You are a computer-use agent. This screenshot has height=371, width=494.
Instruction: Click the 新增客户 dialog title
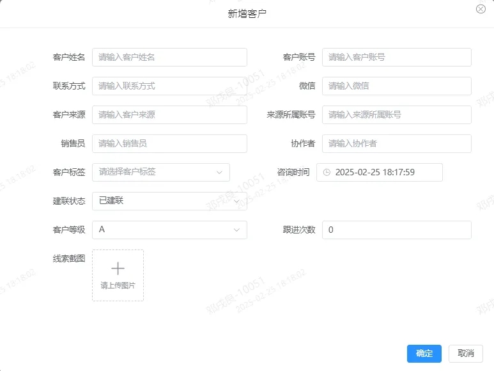[x=247, y=14]
